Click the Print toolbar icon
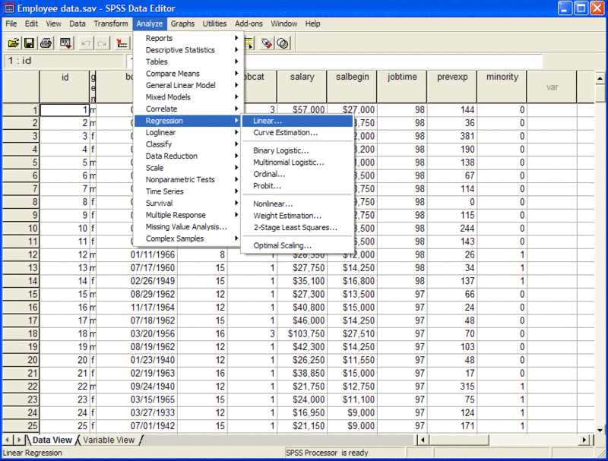The height and width of the screenshot is (461, 608). (x=45, y=43)
